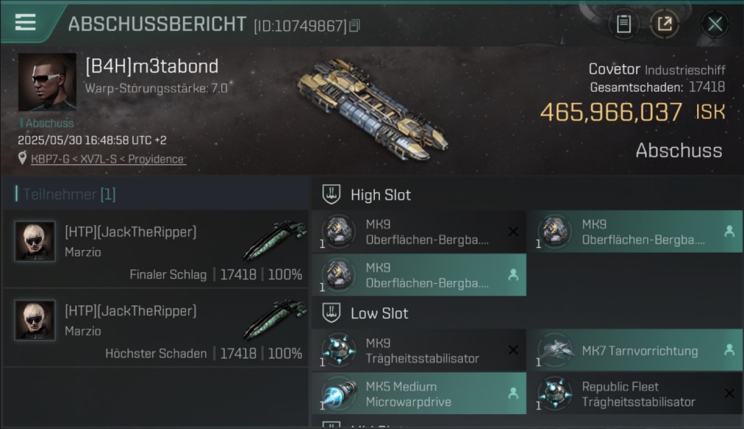Screen dimensions: 744x429
Task: Tap the MK7 Tarnvorrichtung module icon
Action: point(555,349)
